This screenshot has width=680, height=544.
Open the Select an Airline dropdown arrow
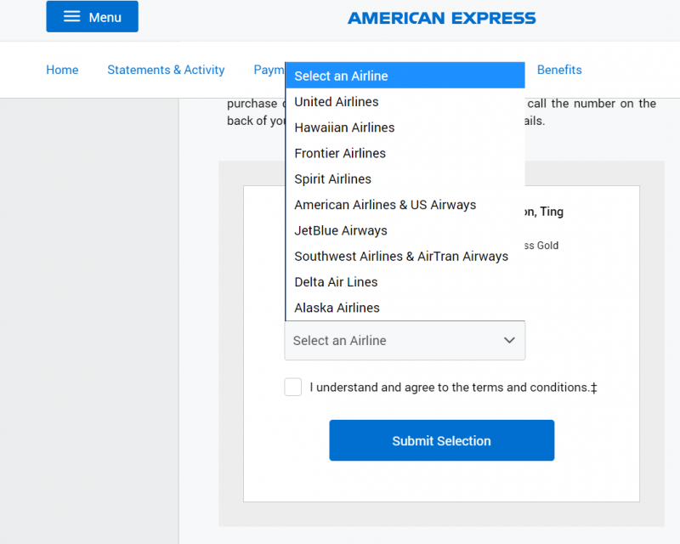(x=509, y=341)
